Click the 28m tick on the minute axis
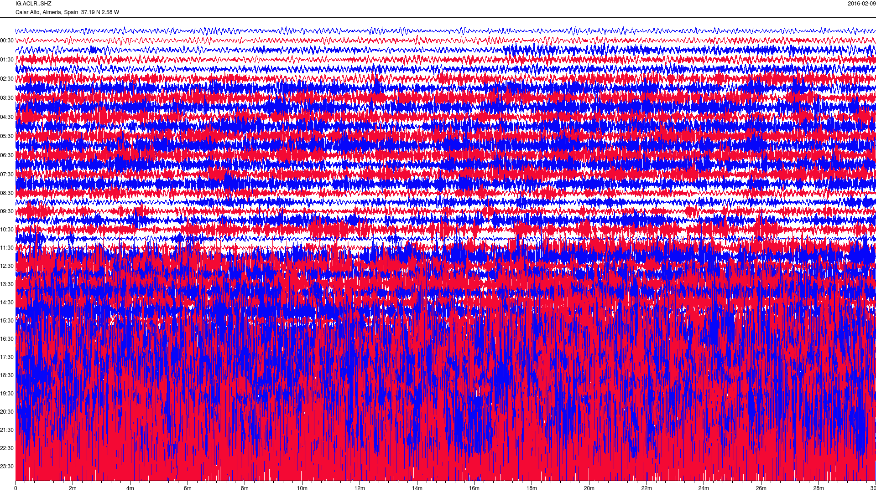The width and height of the screenshot is (876, 492). tap(819, 488)
